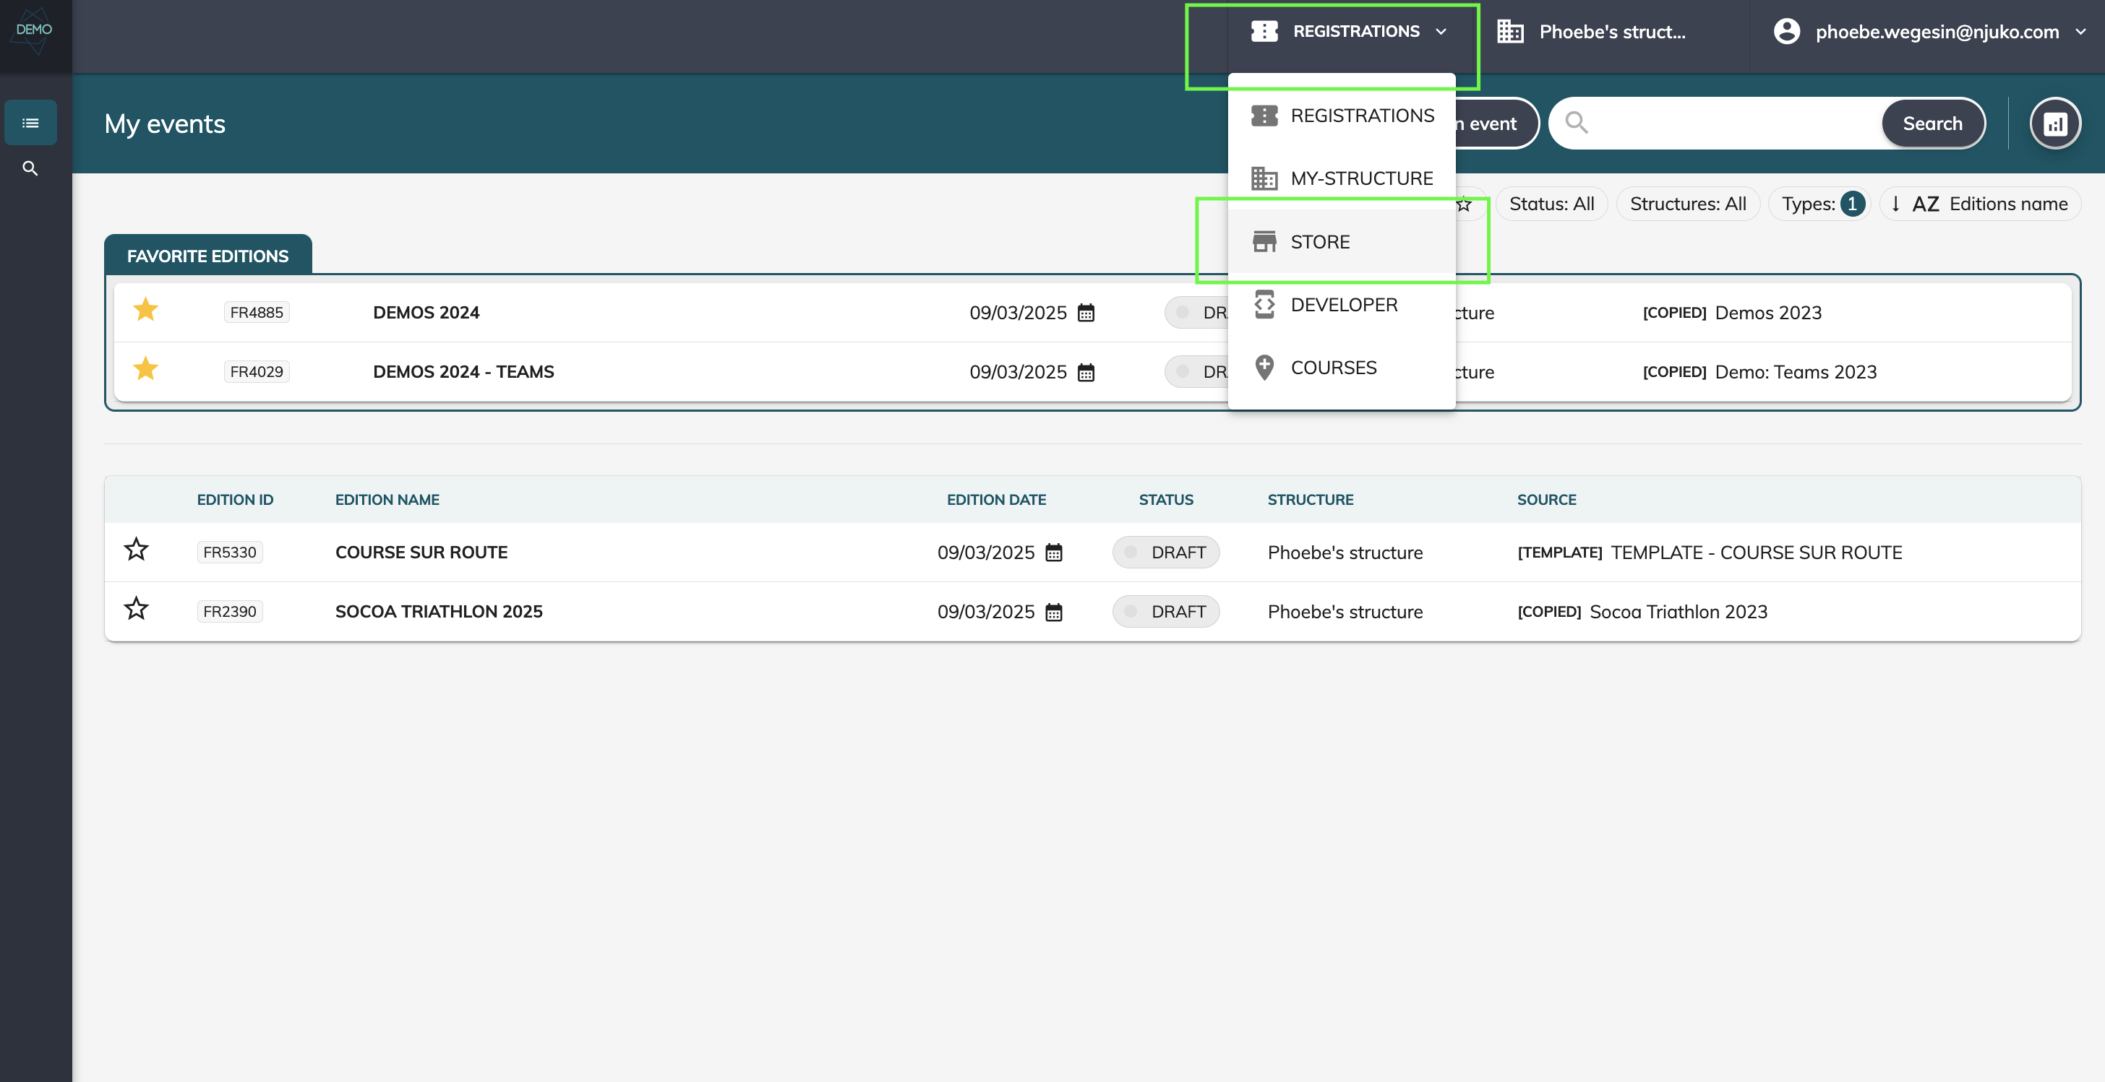The width and height of the screenshot is (2105, 1082).
Task: Click the EDITION ID column header
Action: click(x=236, y=500)
